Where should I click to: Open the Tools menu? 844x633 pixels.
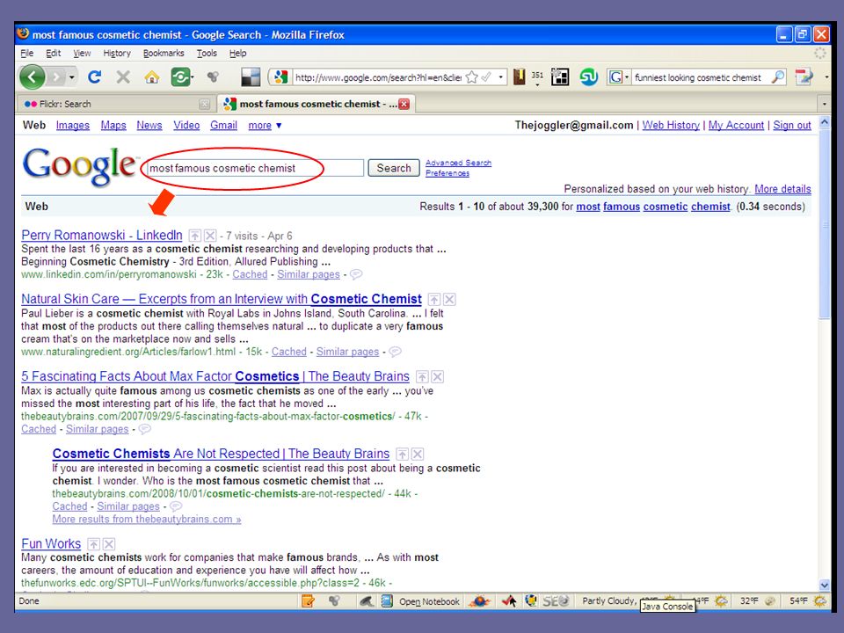(207, 54)
